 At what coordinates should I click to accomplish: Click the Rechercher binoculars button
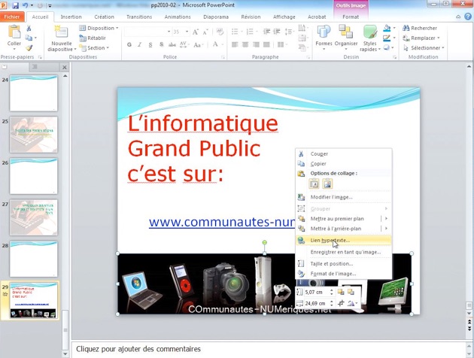[420, 28]
